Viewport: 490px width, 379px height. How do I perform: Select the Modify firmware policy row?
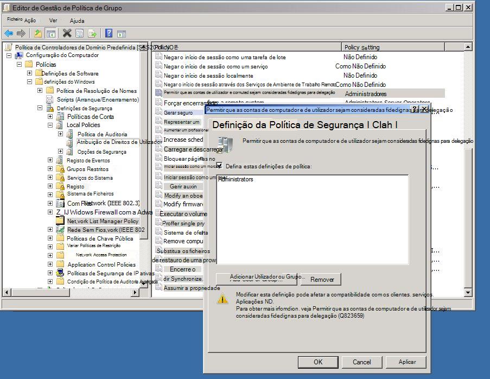[x=183, y=204]
